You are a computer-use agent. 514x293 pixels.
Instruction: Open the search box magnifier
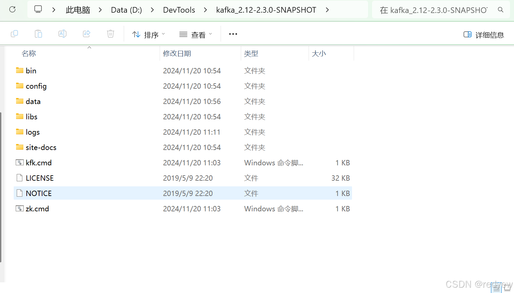[x=500, y=10]
